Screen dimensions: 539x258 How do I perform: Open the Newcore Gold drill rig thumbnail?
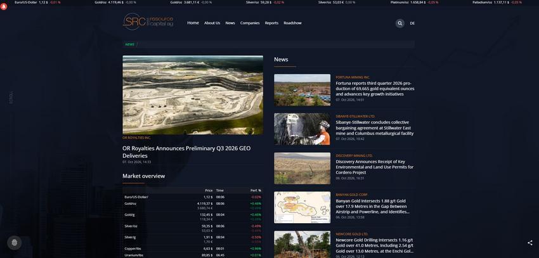(302, 244)
